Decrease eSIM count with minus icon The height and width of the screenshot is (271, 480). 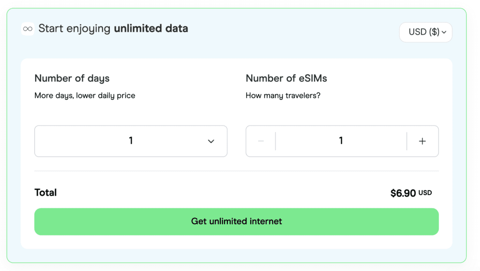point(261,141)
